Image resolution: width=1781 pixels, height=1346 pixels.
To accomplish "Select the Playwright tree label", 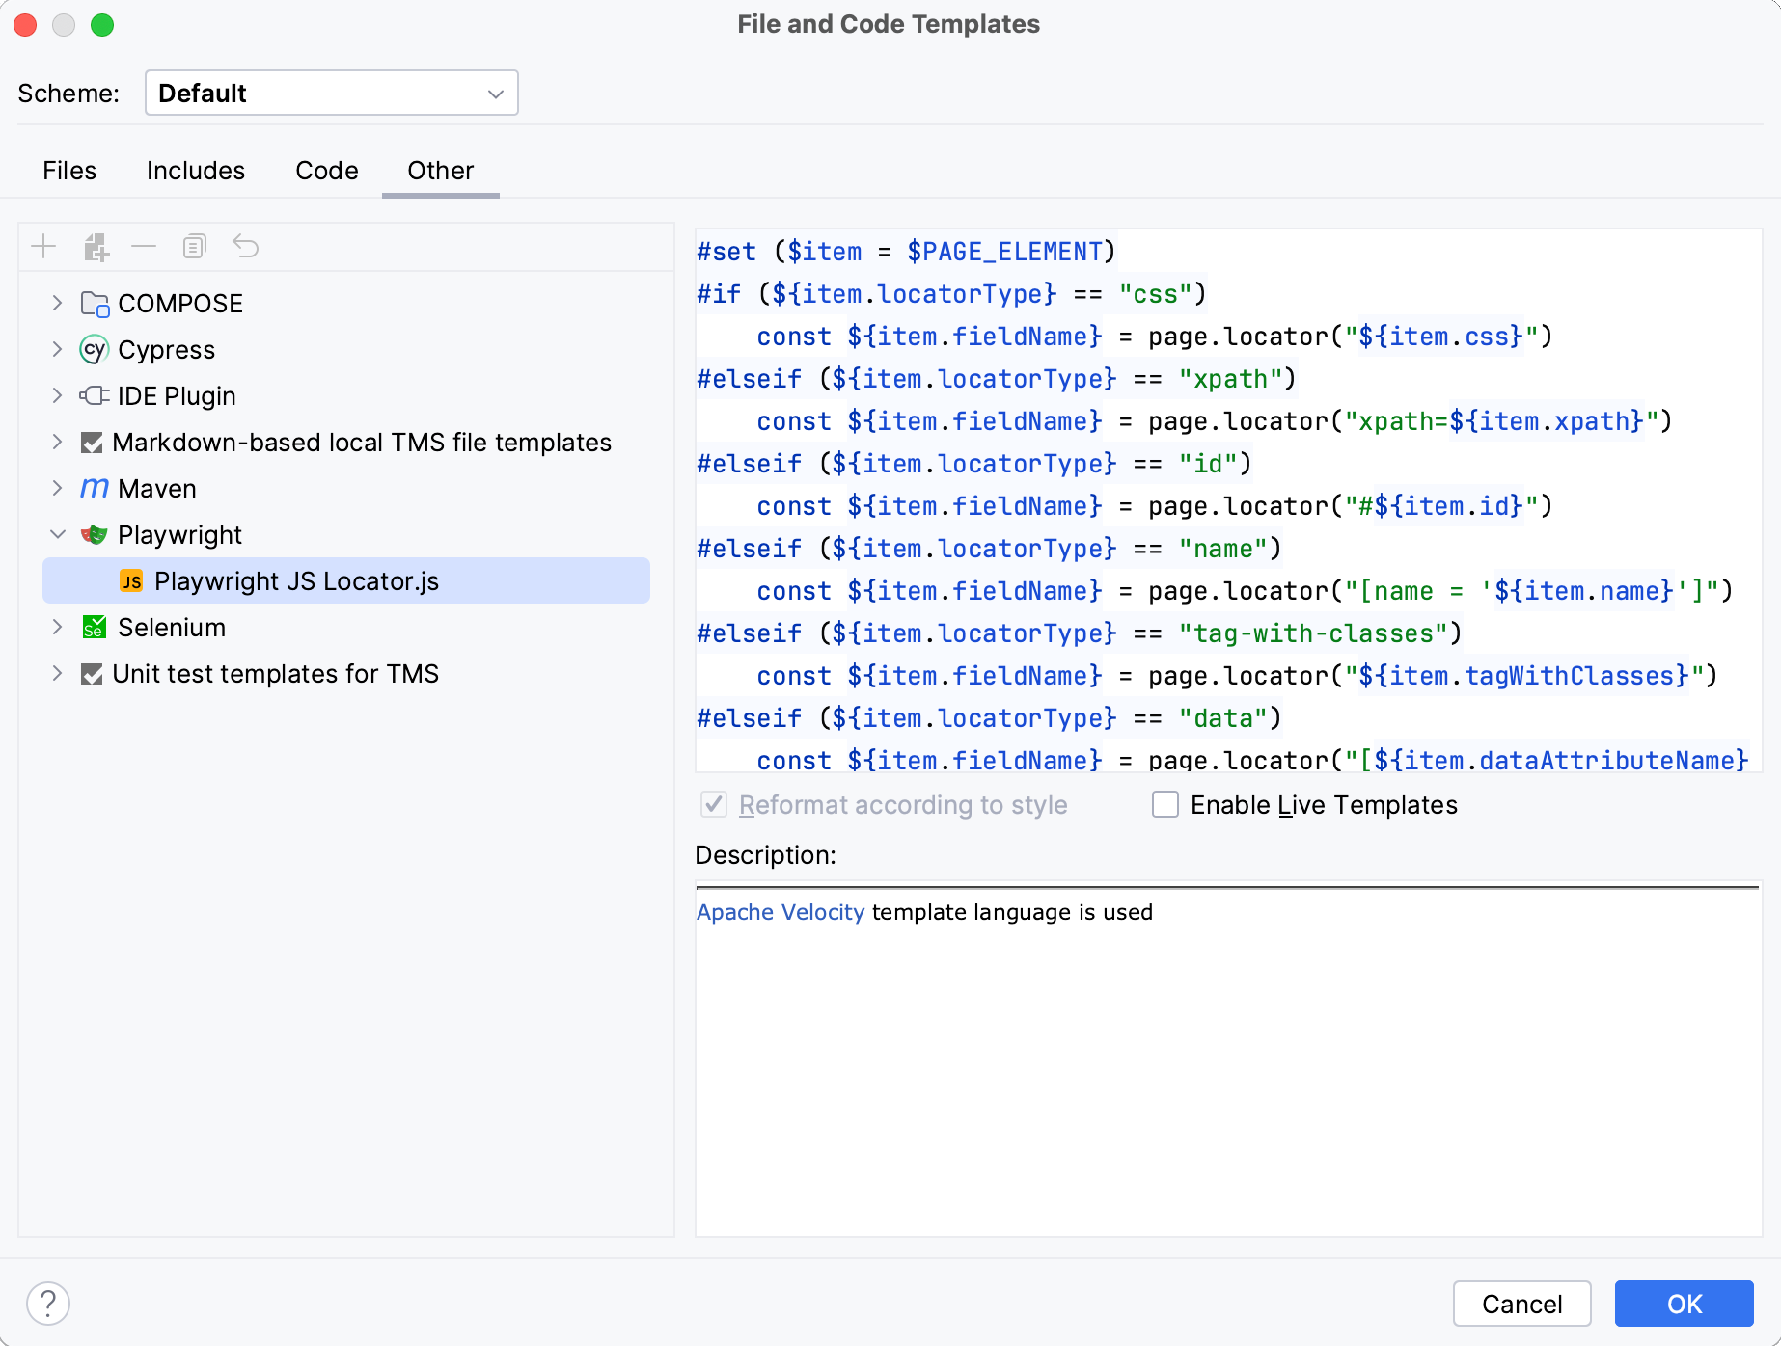I will tap(180, 535).
